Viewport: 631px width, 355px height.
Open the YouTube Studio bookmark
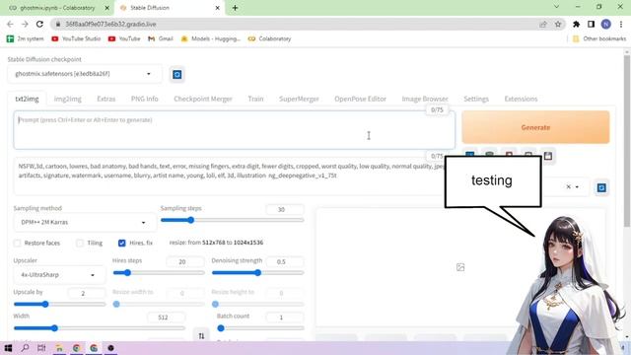(77, 38)
